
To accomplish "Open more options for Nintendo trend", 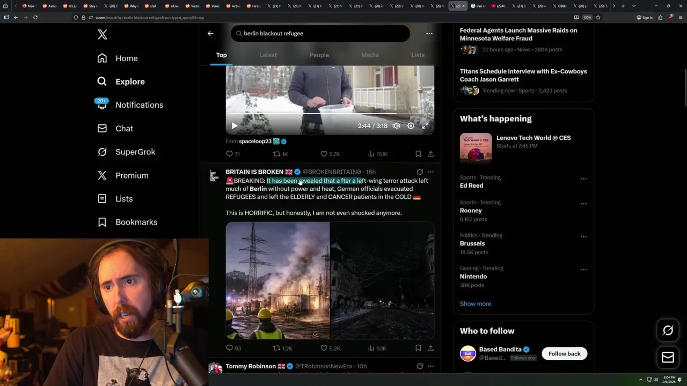I will [583, 270].
